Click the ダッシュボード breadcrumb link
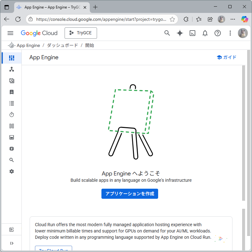 62,45
